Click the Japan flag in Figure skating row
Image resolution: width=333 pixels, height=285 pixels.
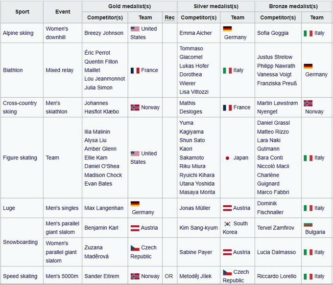(227, 158)
